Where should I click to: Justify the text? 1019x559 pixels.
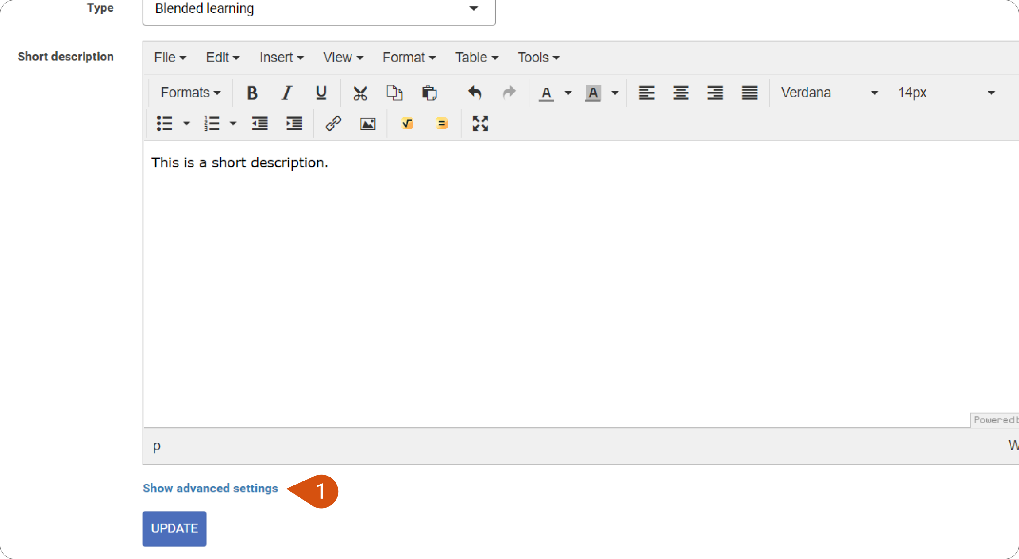point(749,93)
